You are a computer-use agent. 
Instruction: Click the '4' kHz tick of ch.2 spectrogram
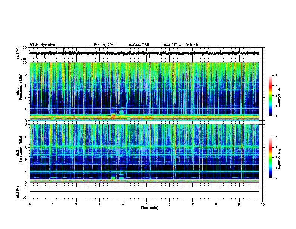pos(26,159)
